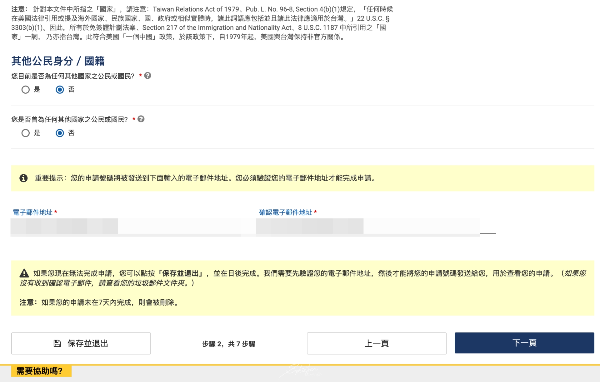This screenshot has height=382, width=600.
Task: Select 否 for former citizenship question
Action: click(59, 133)
